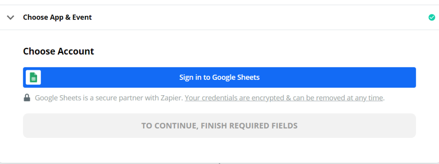Collapse the Choose App & Event section chevron
The width and height of the screenshot is (439, 164).
point(11,18)
